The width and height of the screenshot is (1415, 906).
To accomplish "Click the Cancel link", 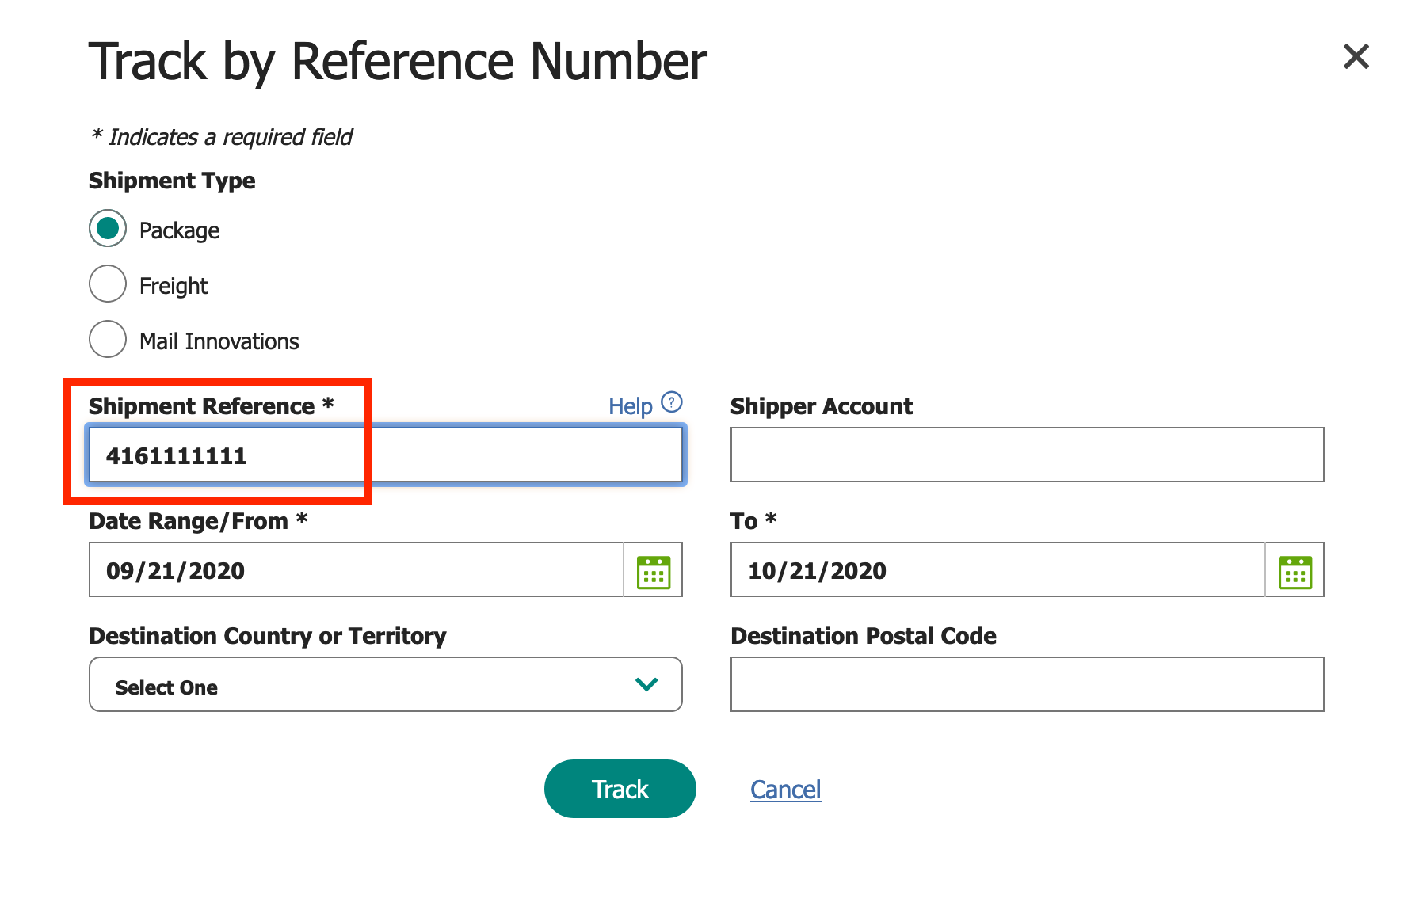I will (785, 790).
